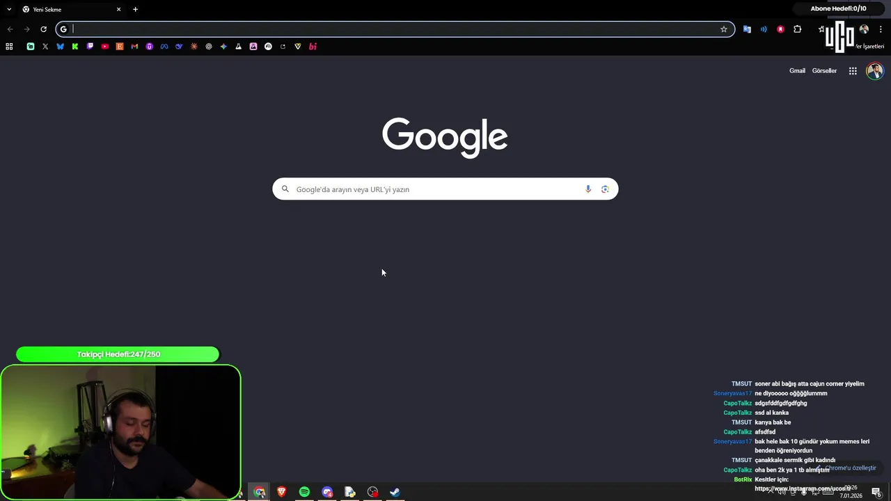Open the Google apps grid
This screenshot has height=501, width=891.
click(853, 71)
